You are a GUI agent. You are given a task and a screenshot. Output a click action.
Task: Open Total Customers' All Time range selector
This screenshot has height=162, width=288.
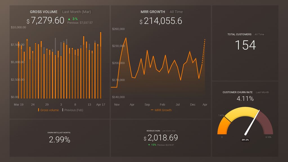click(x=259, y=34)
